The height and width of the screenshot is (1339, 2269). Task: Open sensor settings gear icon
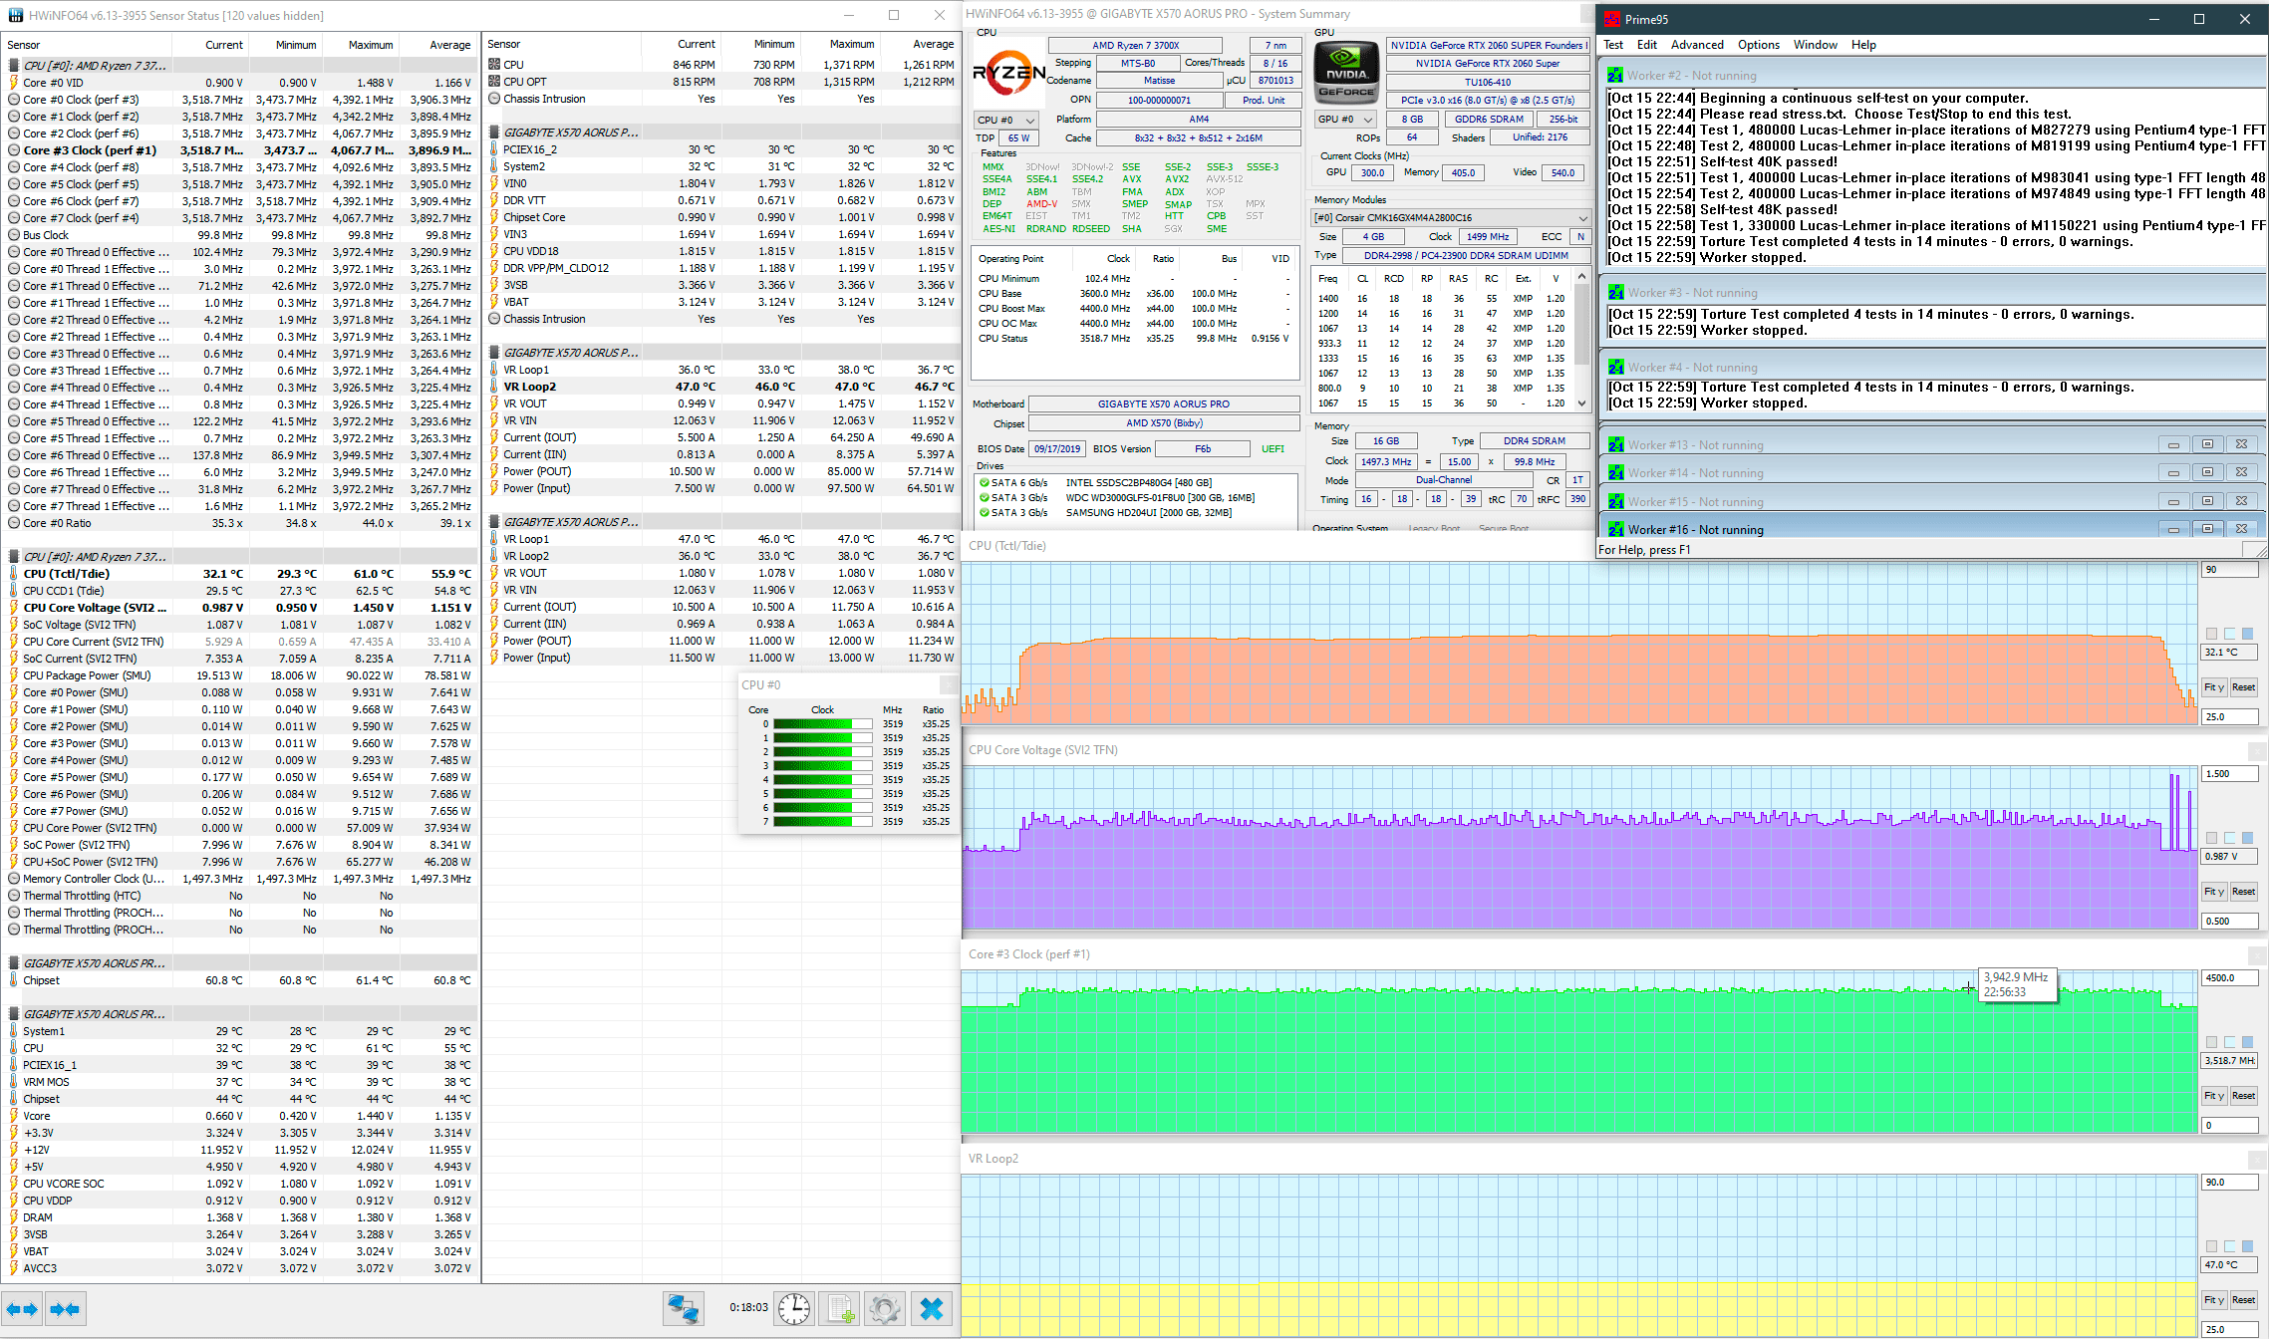click(x=885, y=1308)
